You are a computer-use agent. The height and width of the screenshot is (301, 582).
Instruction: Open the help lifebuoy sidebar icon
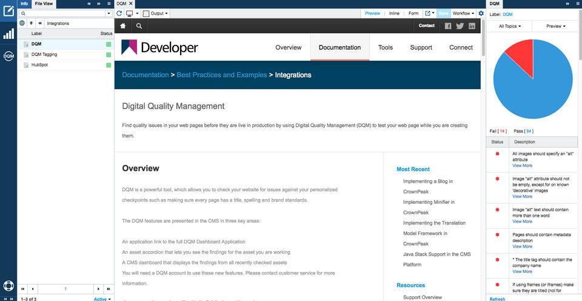[x=8, y=285]
